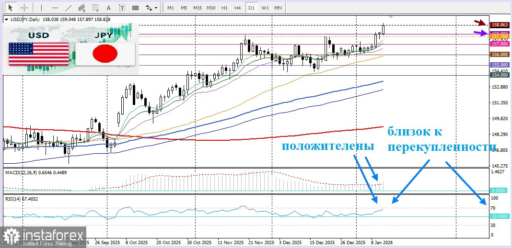
Task: Click the pink 157.000 level label
Action: point(499,44)
